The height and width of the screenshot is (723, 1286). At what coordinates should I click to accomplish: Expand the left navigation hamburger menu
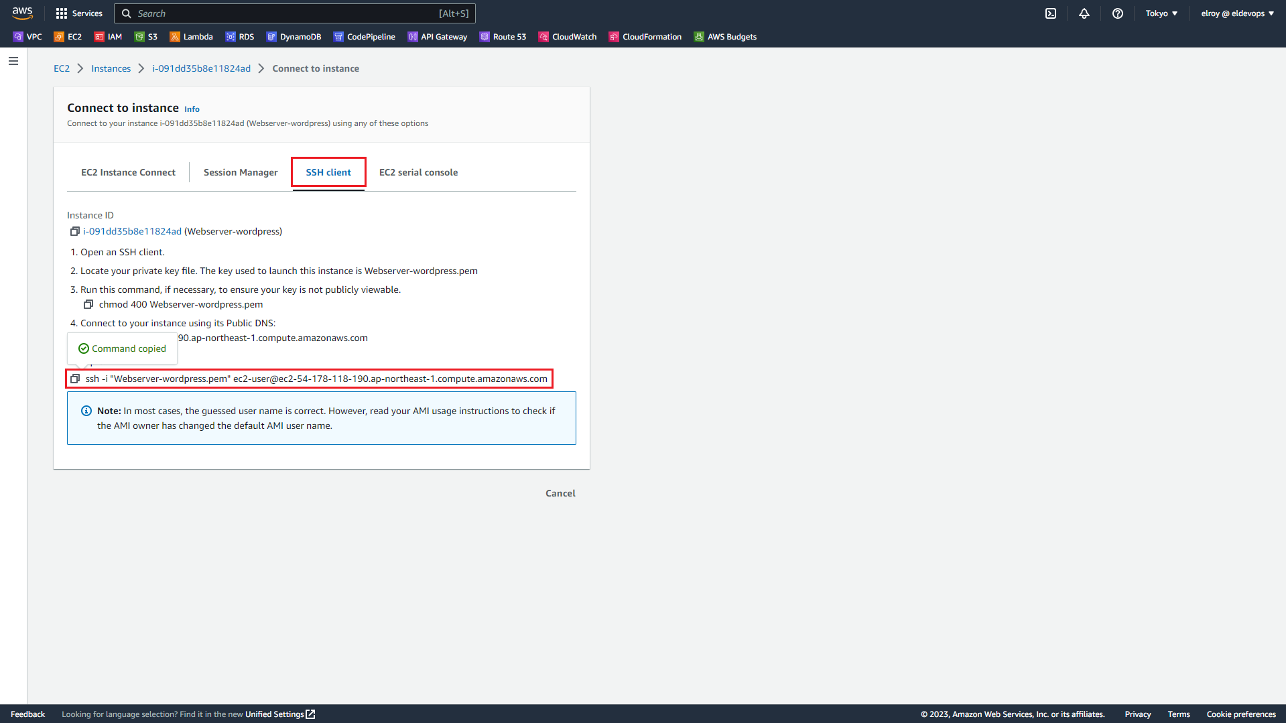coord(13,61)
